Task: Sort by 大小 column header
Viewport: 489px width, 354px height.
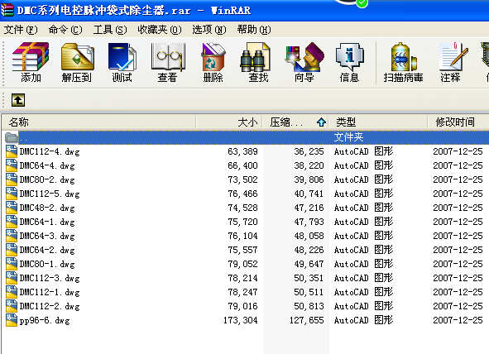Action: pyautogui.click(x=229, y=122)
